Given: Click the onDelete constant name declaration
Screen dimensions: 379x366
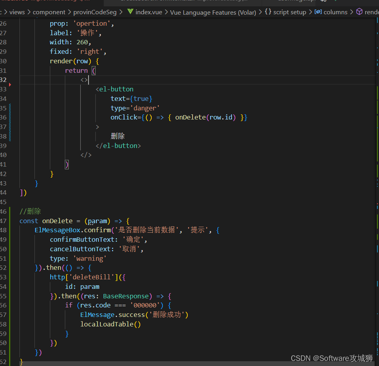Looking at the screenshot, I should pos(57,221).
